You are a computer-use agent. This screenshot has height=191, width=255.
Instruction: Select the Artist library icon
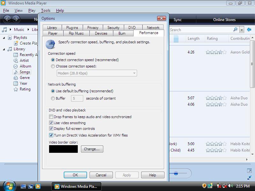pos(16,60)
